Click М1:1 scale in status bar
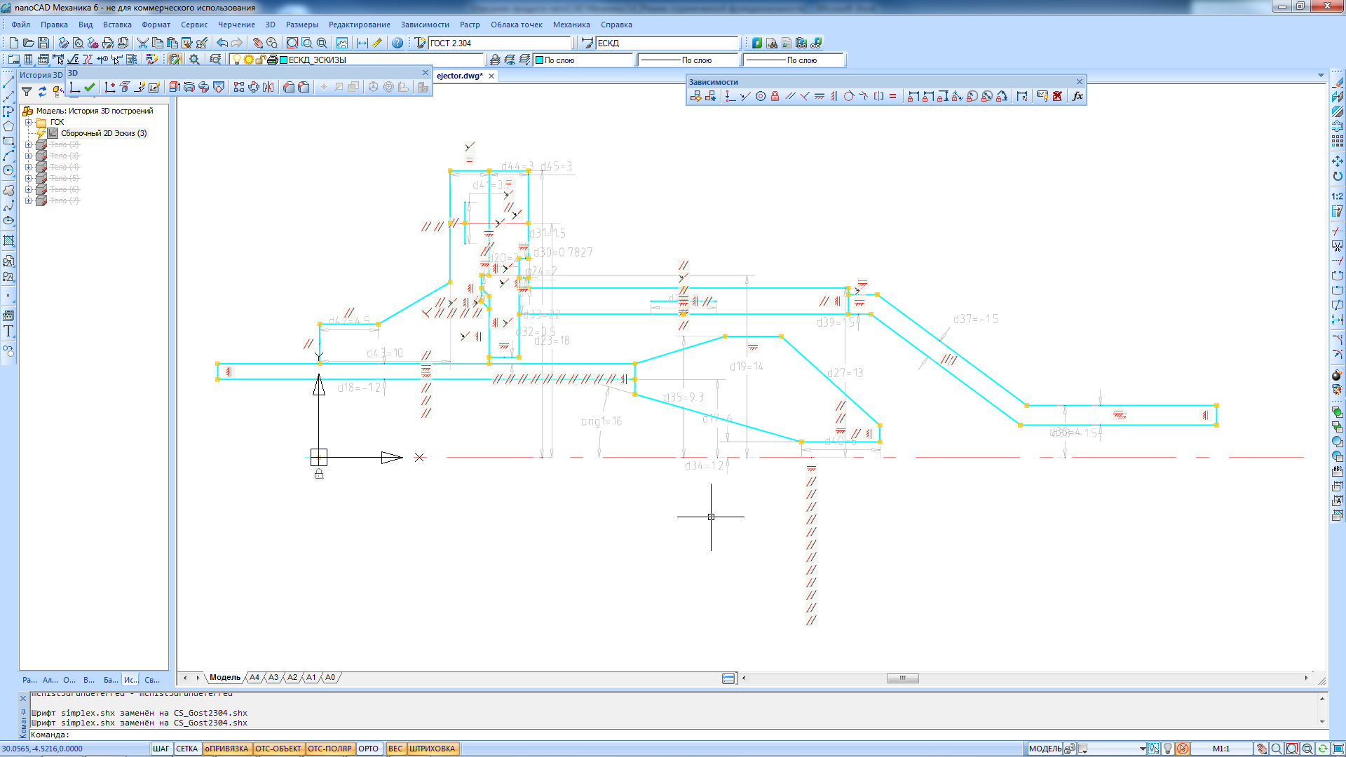 tap(1221, 749)
